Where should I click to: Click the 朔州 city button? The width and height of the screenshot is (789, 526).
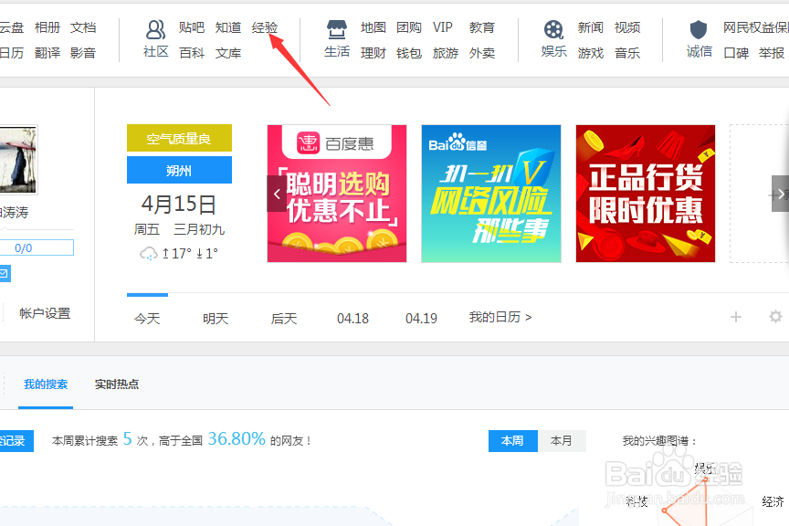(x=179, y=170)
